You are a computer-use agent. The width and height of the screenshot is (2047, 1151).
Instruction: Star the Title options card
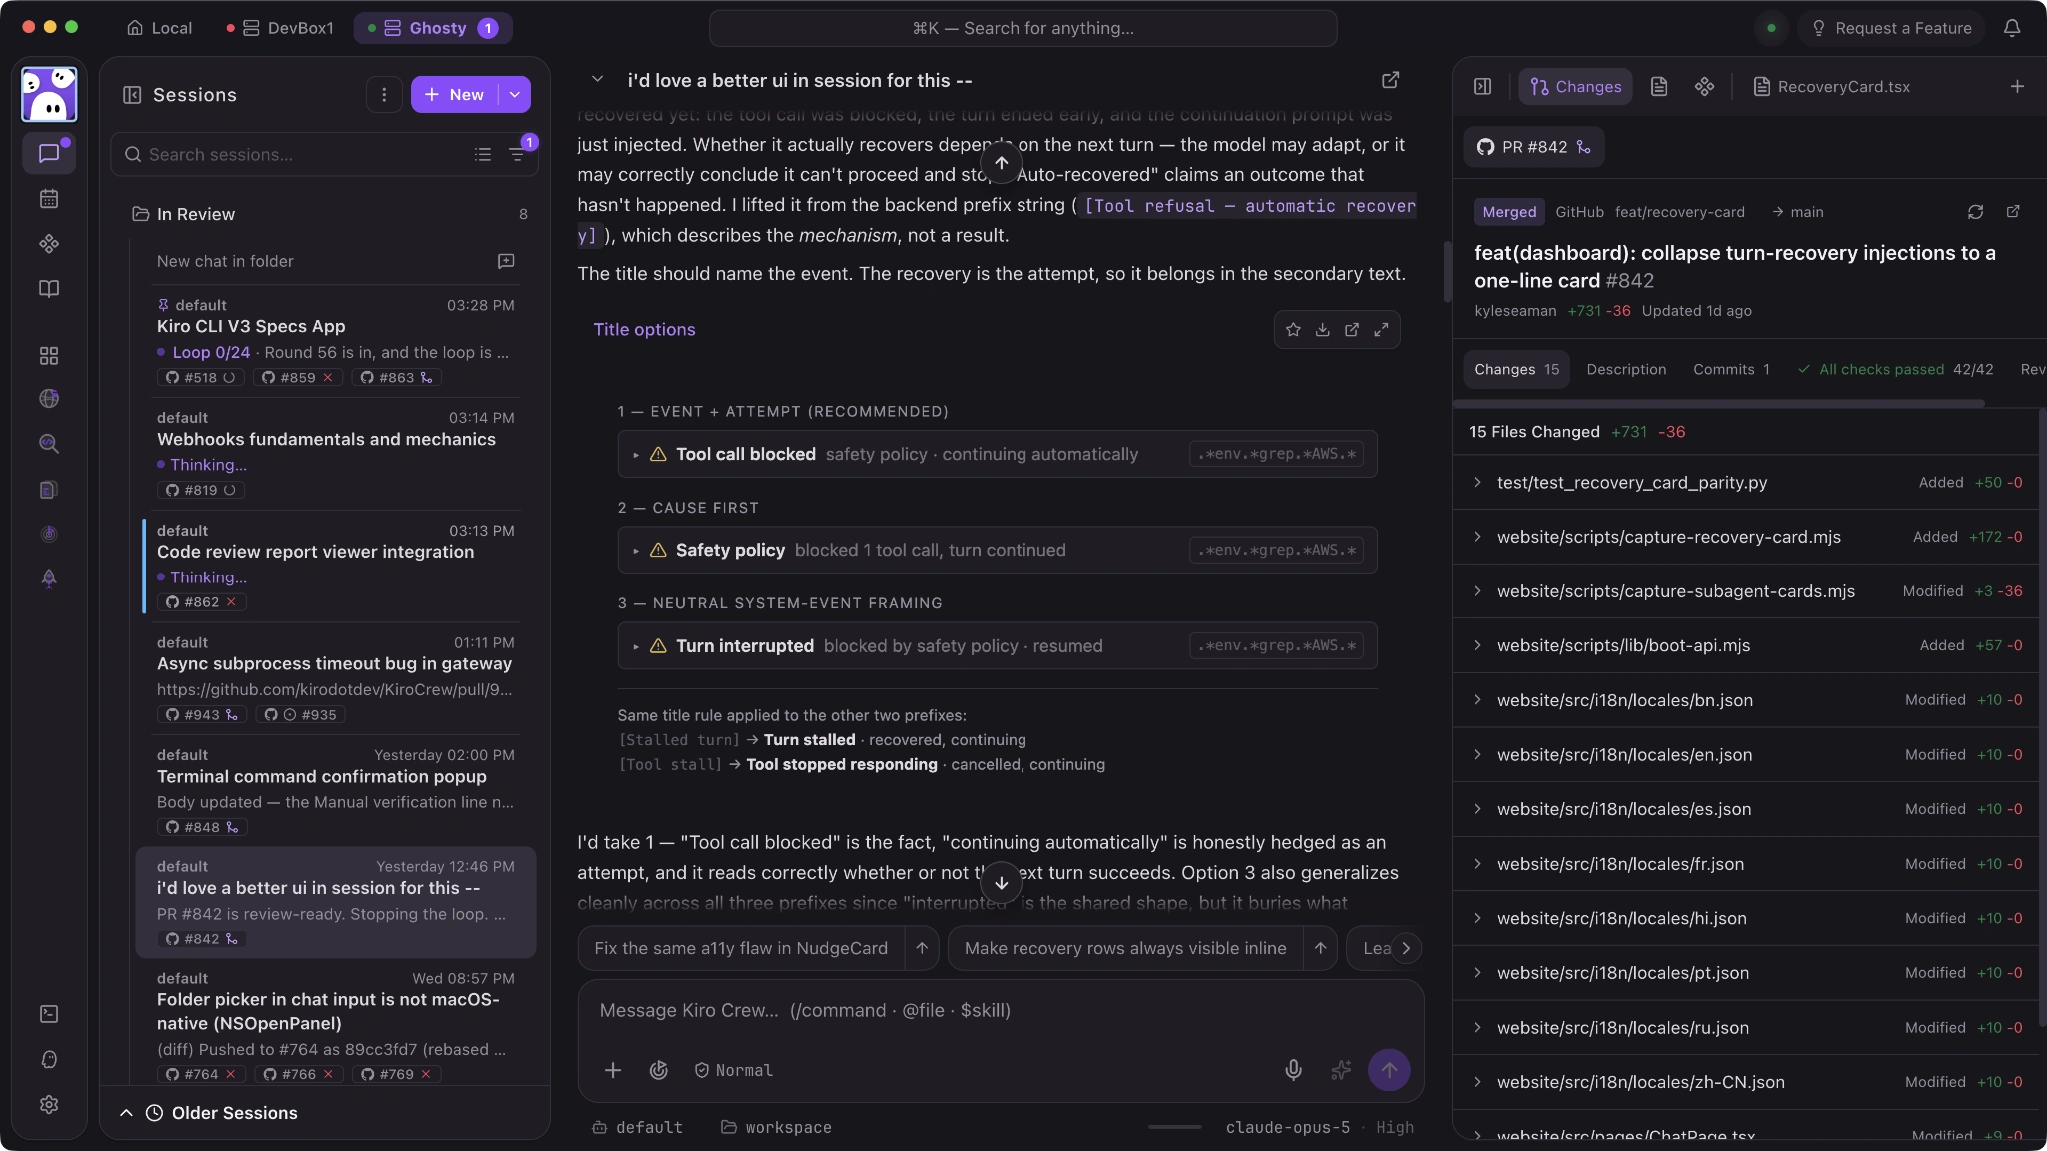1293,330
